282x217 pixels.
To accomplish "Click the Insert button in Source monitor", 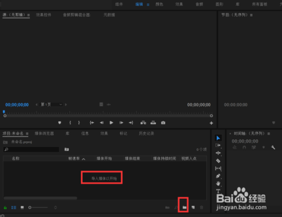I will (143, 123).
